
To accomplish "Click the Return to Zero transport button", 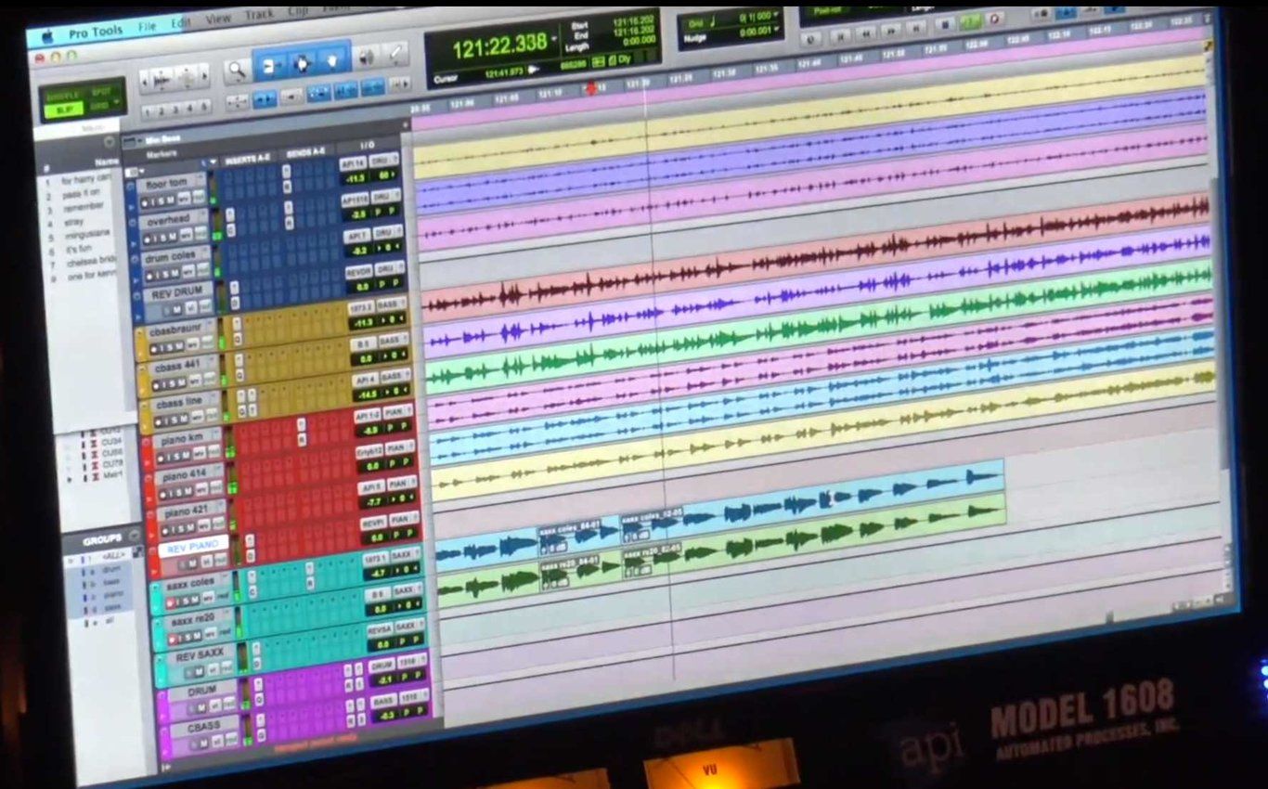I will click(841, 37).
